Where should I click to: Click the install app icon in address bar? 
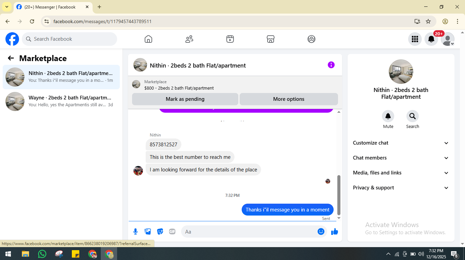pos(417,21)
